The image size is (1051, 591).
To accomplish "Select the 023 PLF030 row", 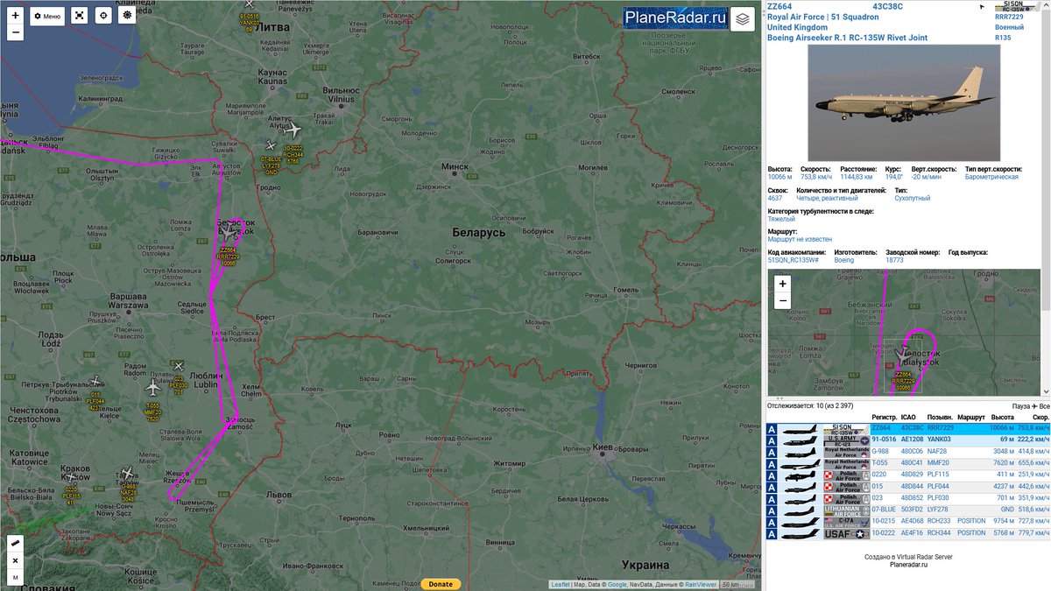I will pos(908,497).
